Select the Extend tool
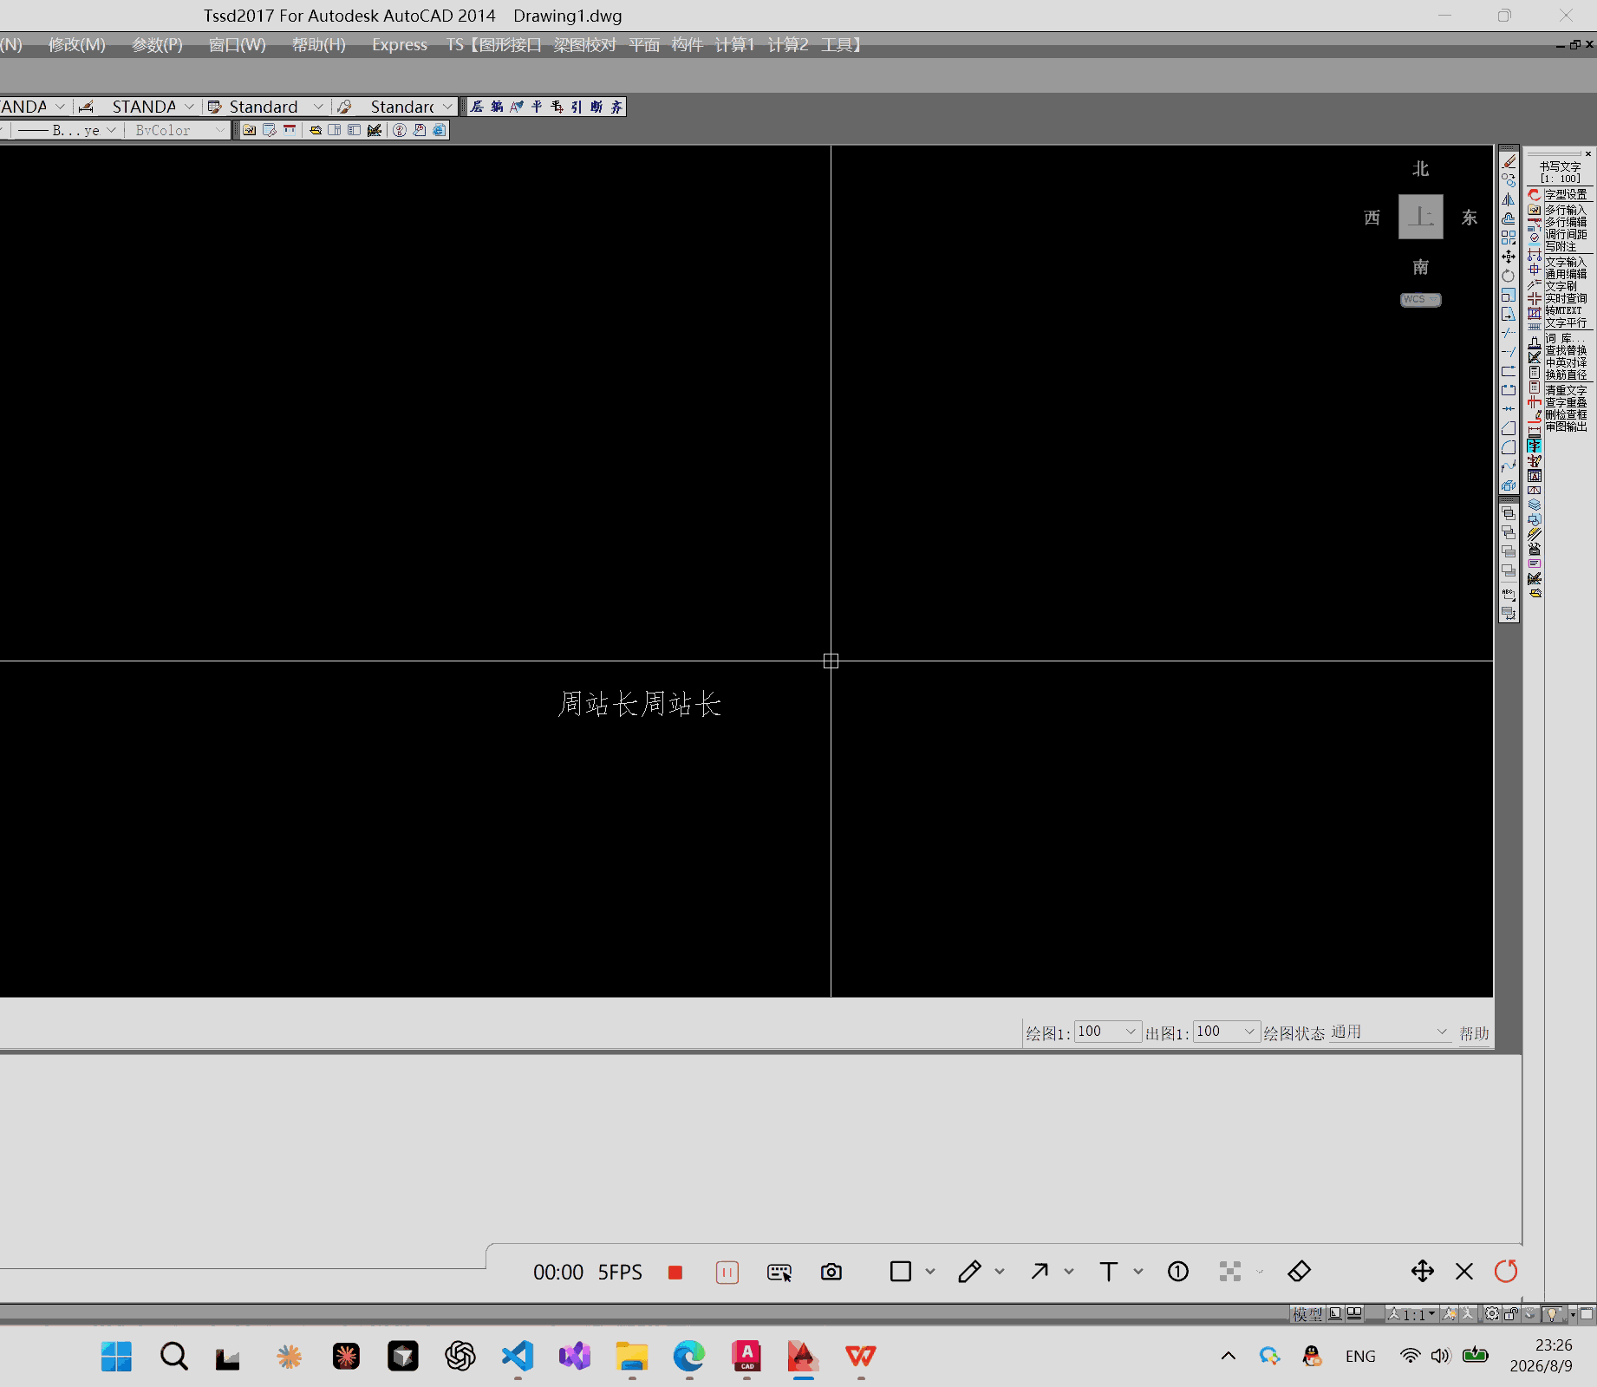 [x=1509, y=352]
